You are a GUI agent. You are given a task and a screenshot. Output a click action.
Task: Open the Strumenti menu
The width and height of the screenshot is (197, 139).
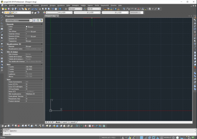coord(44,5)
